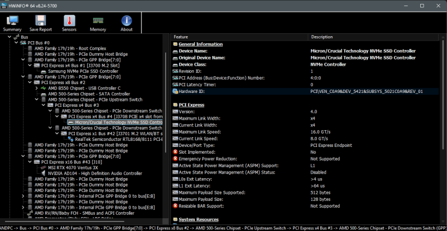Click the Maximum Link Speed row icon

coord(175,132)
